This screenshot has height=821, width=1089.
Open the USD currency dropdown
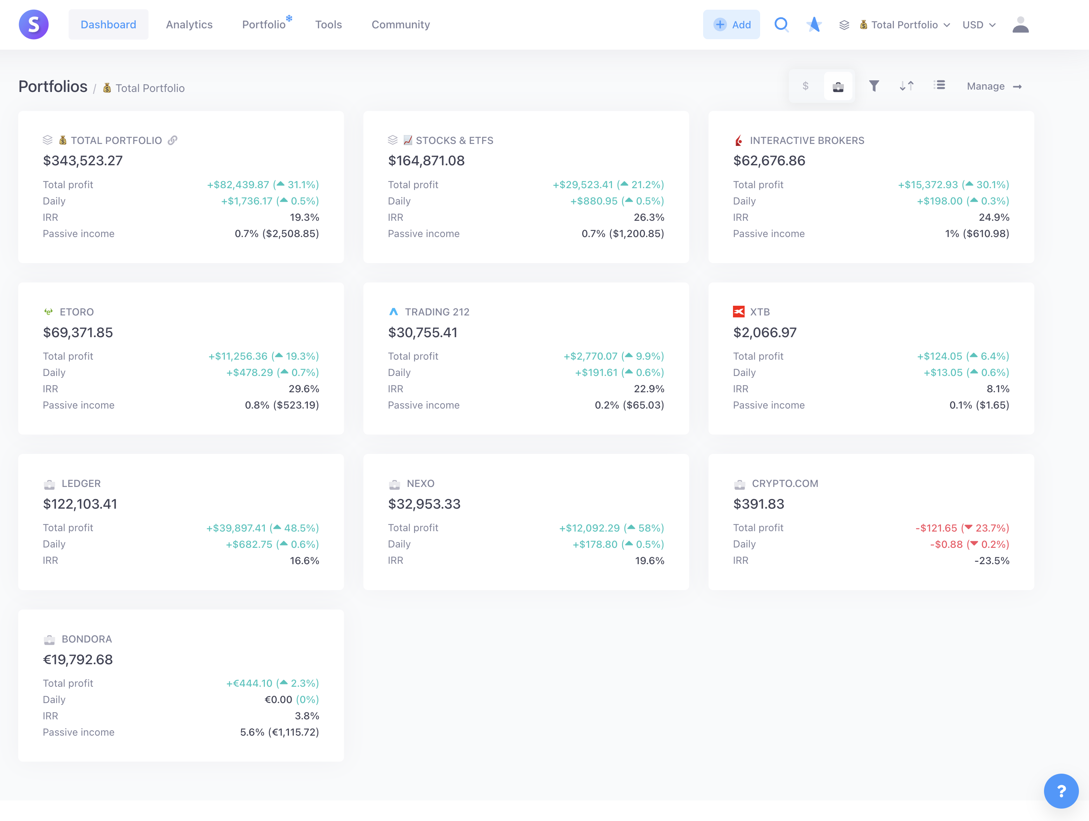pos(979,25)
